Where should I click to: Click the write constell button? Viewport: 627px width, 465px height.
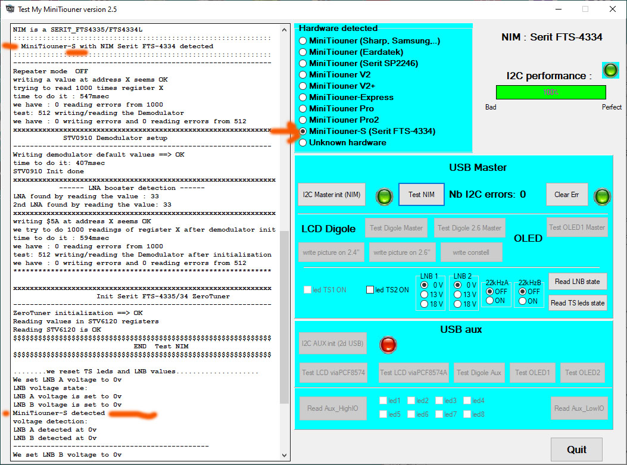click(471, 252)
